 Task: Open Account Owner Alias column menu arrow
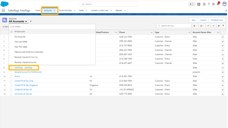218,32
